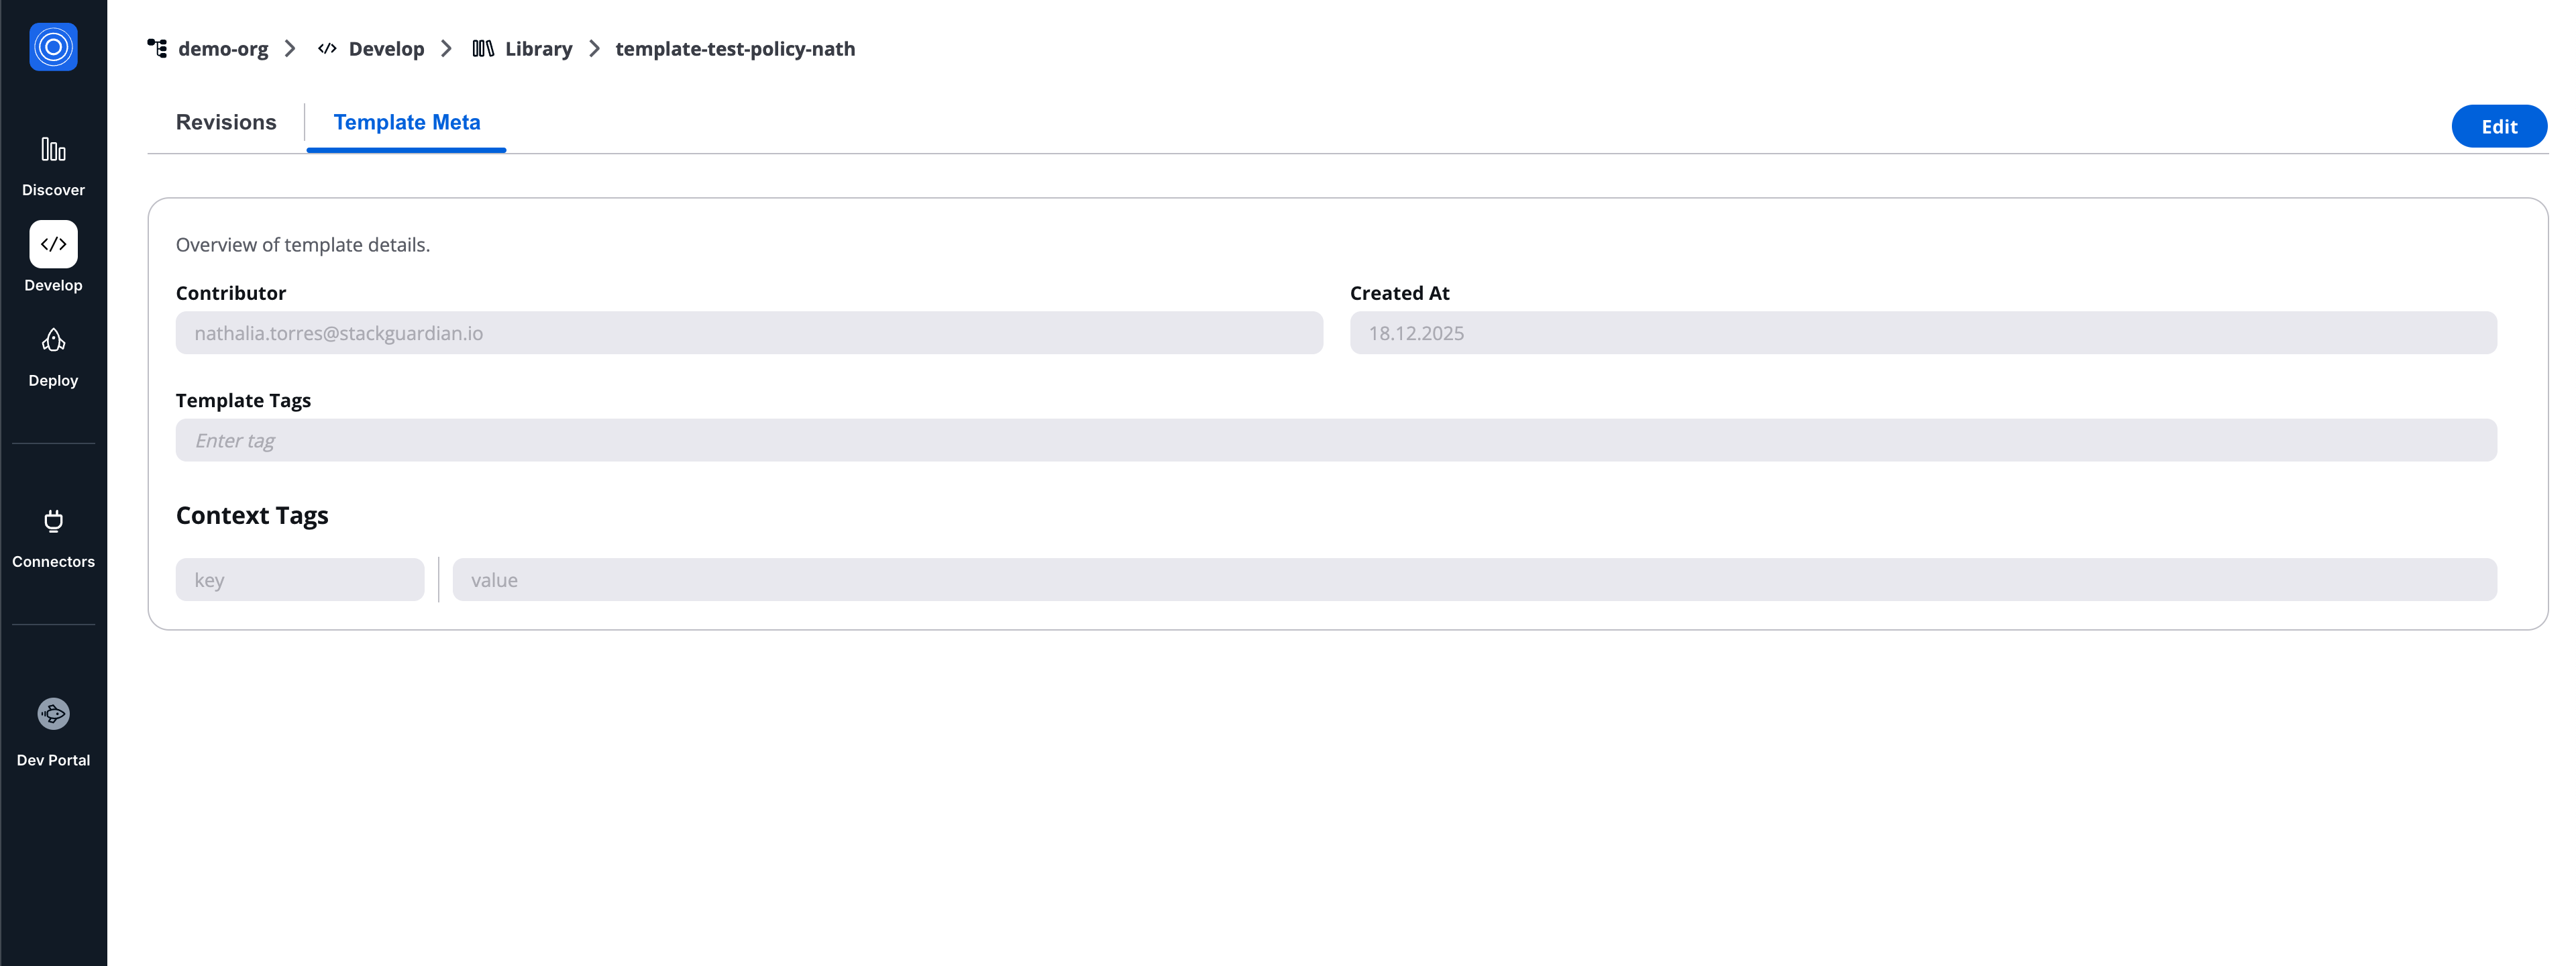Screen dimensions: 2576x966
Task: Go to demo-org breadcrumb link
Action: (223, 48)
